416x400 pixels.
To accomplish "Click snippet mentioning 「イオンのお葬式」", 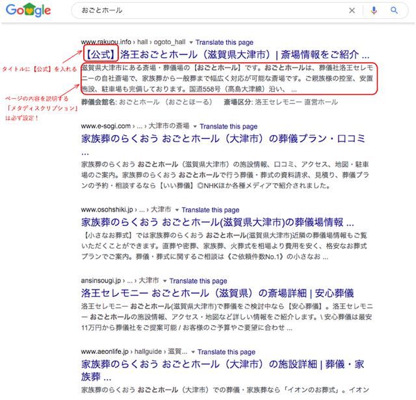I will click(x=225, y=390).
